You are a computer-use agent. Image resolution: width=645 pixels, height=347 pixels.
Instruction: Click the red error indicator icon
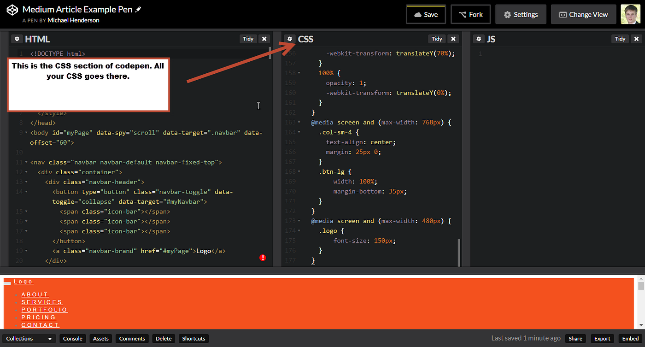click(263, 258)
